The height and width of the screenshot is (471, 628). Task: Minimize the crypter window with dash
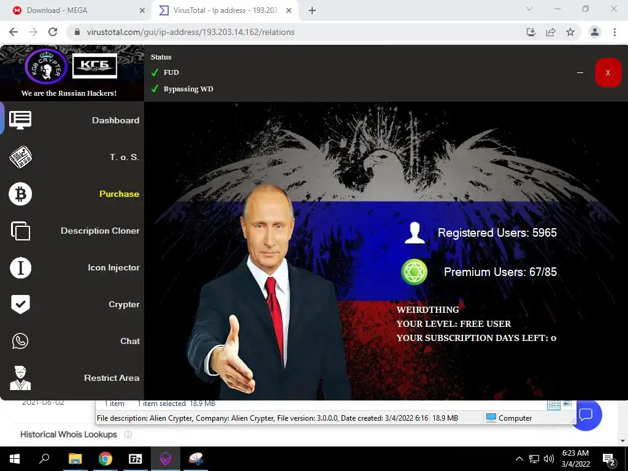click(x=580, y=73)
